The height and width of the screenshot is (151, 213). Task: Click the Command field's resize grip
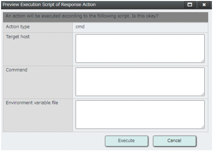point(203,94)
